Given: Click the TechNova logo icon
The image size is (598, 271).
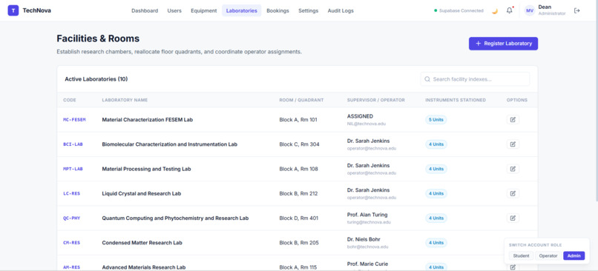Looking at the screenshot, I should [x=13, y=10].
